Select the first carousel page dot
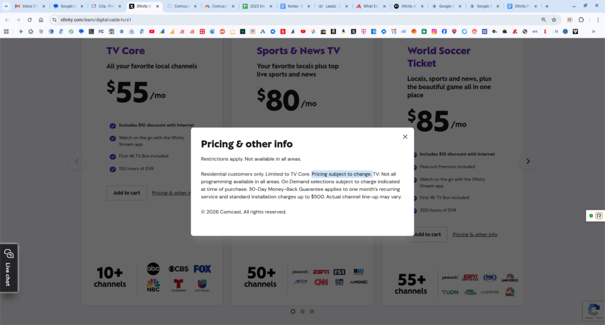The image size is (605, 325). tap(293, 311)
